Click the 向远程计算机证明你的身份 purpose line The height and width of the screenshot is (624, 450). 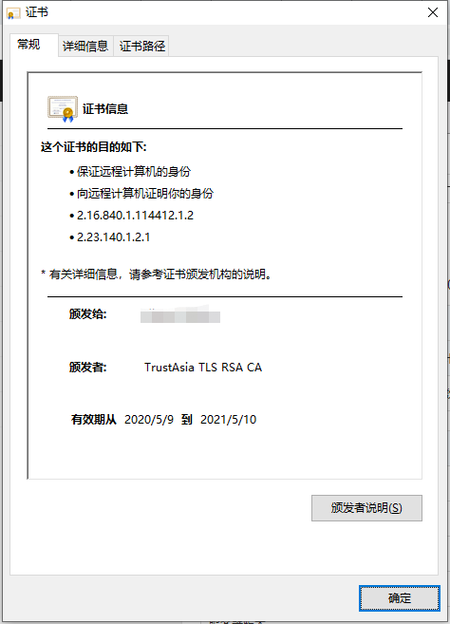145,194
